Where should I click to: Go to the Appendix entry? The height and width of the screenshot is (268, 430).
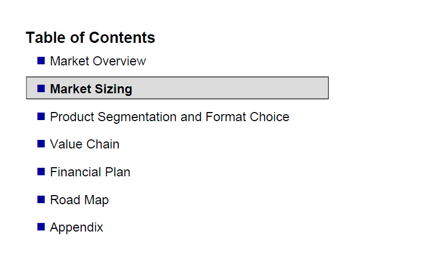(x=76, y=227)
